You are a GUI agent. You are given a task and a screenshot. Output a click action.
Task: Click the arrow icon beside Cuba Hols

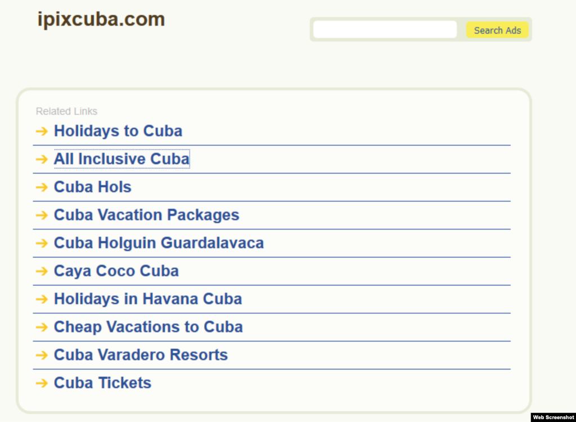pyautogui.click(x=42, y=187)
